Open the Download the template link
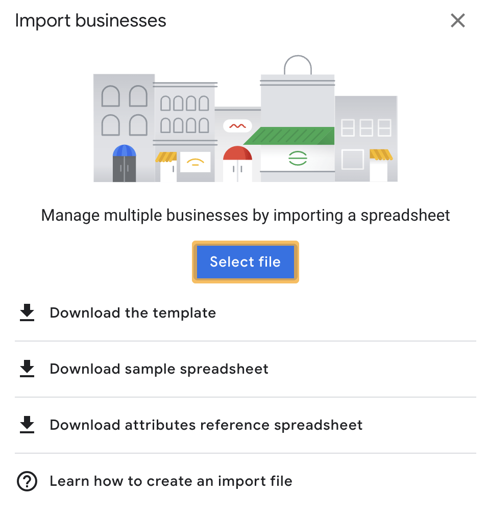 pos(133,312)
